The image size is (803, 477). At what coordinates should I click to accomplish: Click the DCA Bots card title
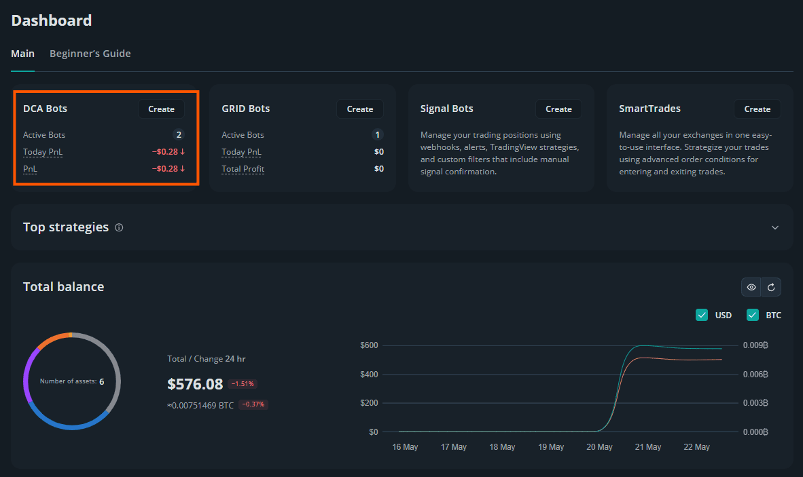point(45,109)
